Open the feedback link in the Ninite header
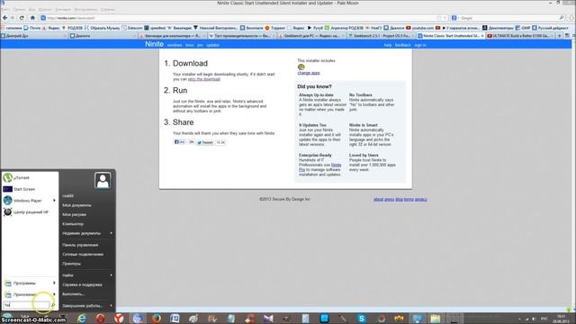576x324 pixels. pyautogui.click(x=402, y=45)
